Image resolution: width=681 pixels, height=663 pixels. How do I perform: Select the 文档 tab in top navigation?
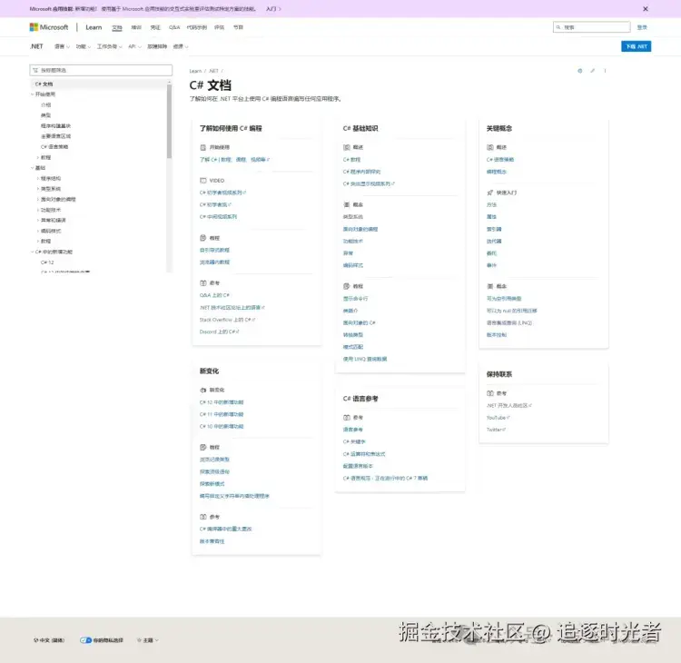[x=117, y=27]
